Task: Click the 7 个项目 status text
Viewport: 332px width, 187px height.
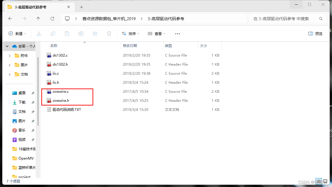Action: 13,181
